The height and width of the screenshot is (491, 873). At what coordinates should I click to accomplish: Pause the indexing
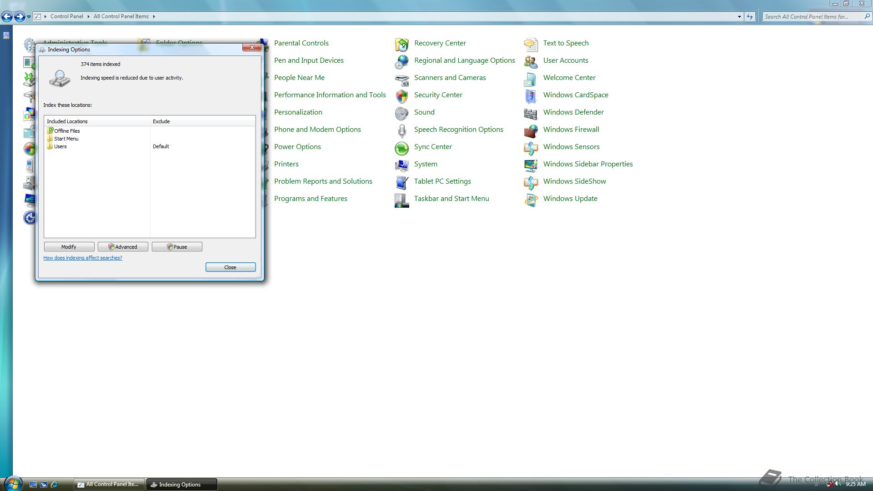[x=177, y=247]
